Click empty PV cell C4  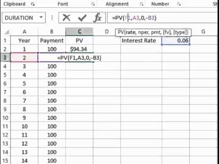(x=79, y=66)
